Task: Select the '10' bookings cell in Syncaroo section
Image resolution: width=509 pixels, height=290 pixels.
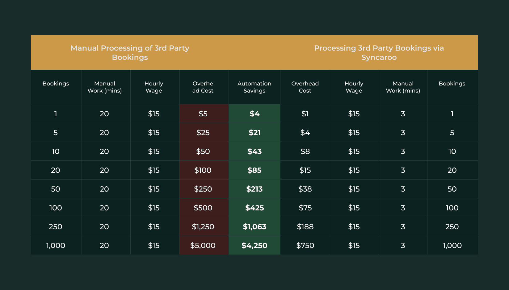Action: pyautogui.click(x=452, y=151)
